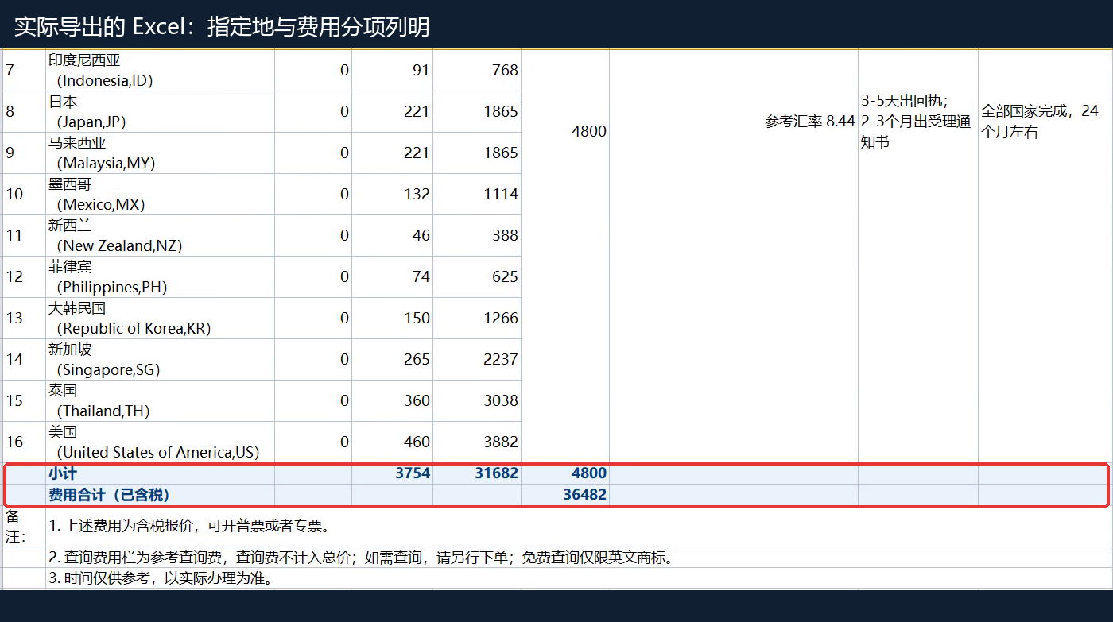1113x622 pixels.
Task: Click the 全部国家完成，24个月左右 cell
Action: point(1045,256)
